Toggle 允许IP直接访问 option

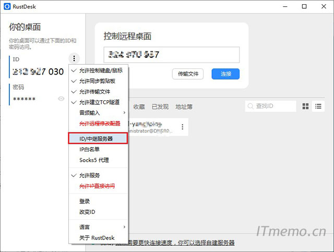click(x=99, y=186)
